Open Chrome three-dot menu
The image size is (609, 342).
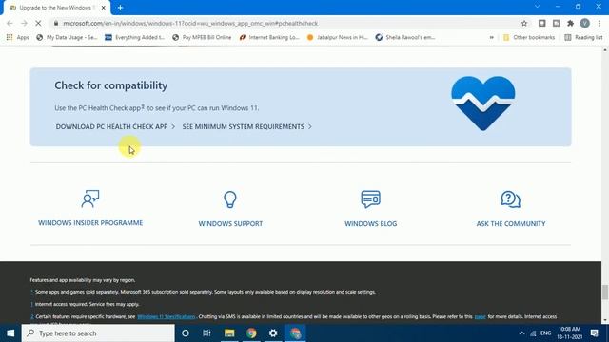599,23
